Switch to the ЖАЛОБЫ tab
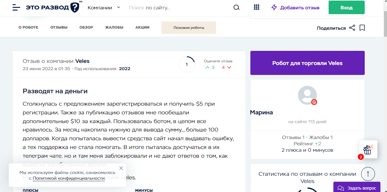This screenshot has width=387, height=192. click(114, 27)
